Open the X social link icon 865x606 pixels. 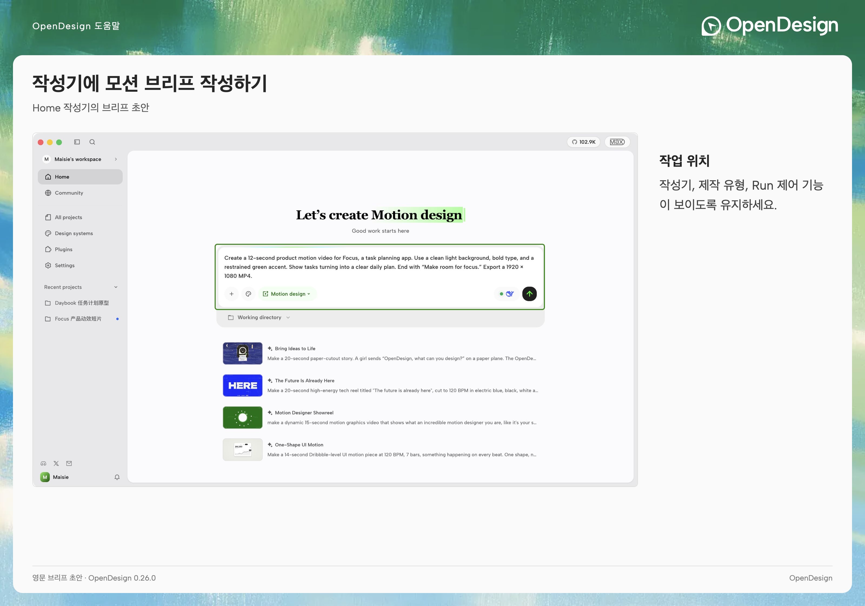56,463
